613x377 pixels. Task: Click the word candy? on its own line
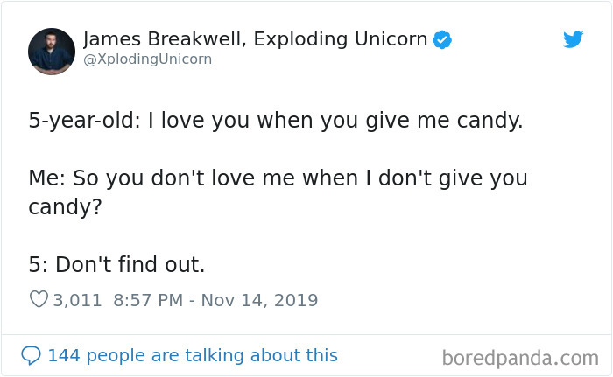(65, 207)
